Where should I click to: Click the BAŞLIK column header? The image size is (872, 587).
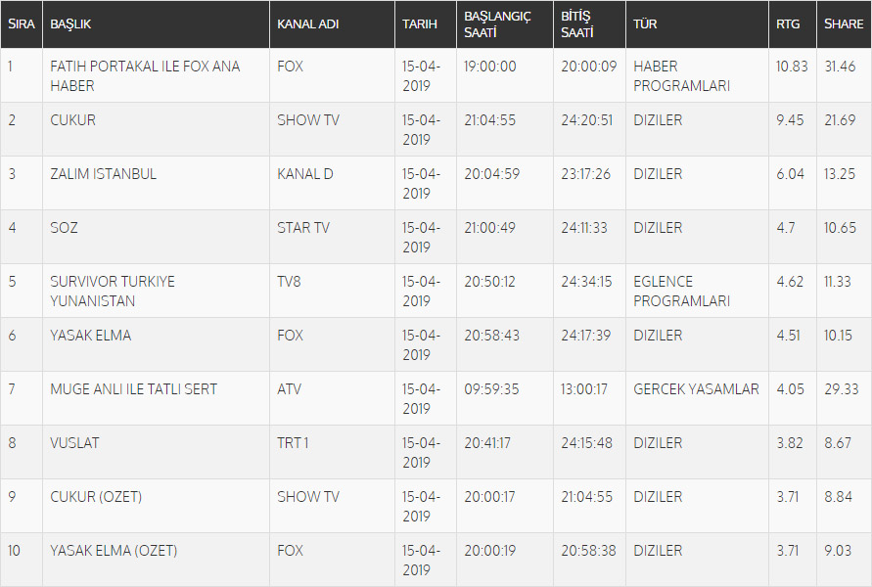point(70,24)
